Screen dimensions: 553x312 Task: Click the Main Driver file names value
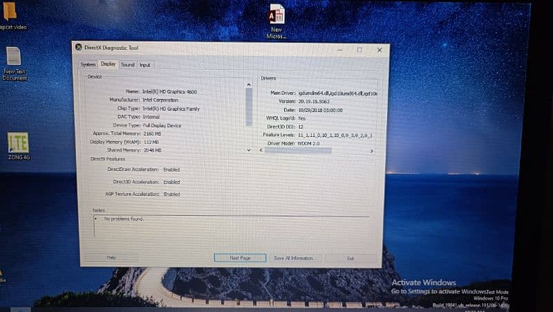337,93
